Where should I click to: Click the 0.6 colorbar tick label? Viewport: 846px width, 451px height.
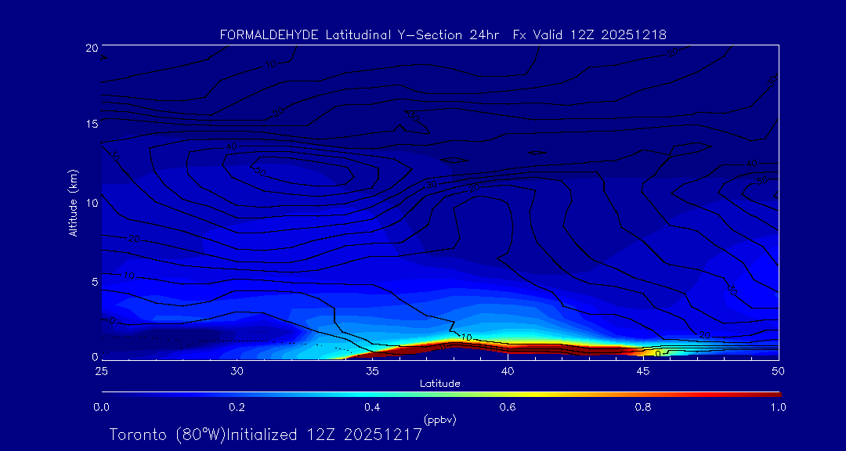point(508,407)
